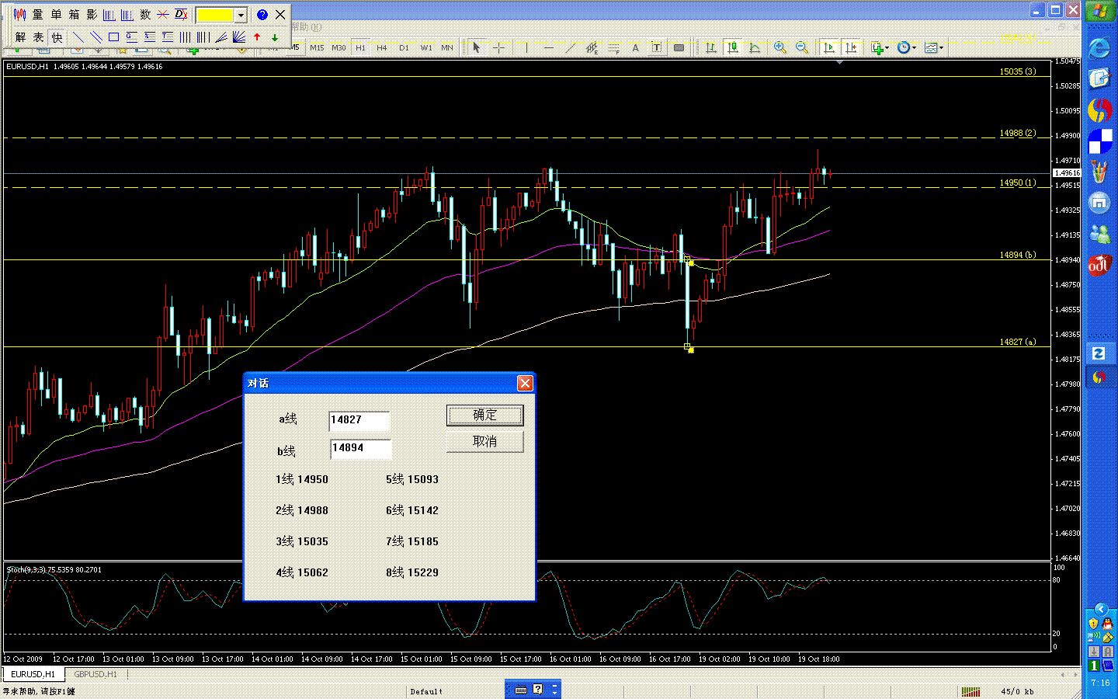Viewport: 1118px width, 699px height.
Task: Open the blue help question icon
Action: point(262,15)
